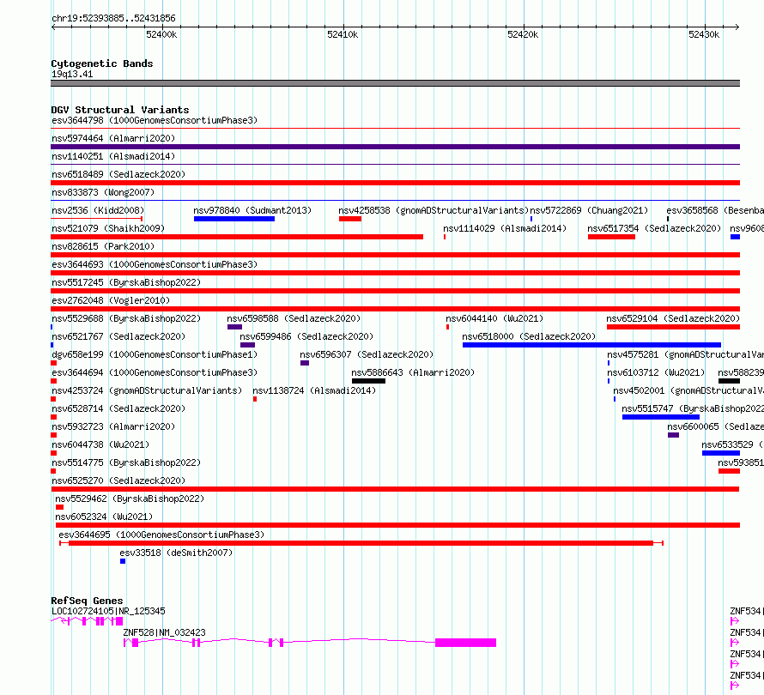The height and width of the screenshot is (695, 764).
Task: Click nsv5932723 (Almarri2020) label
Action: (x=113, y=426)
